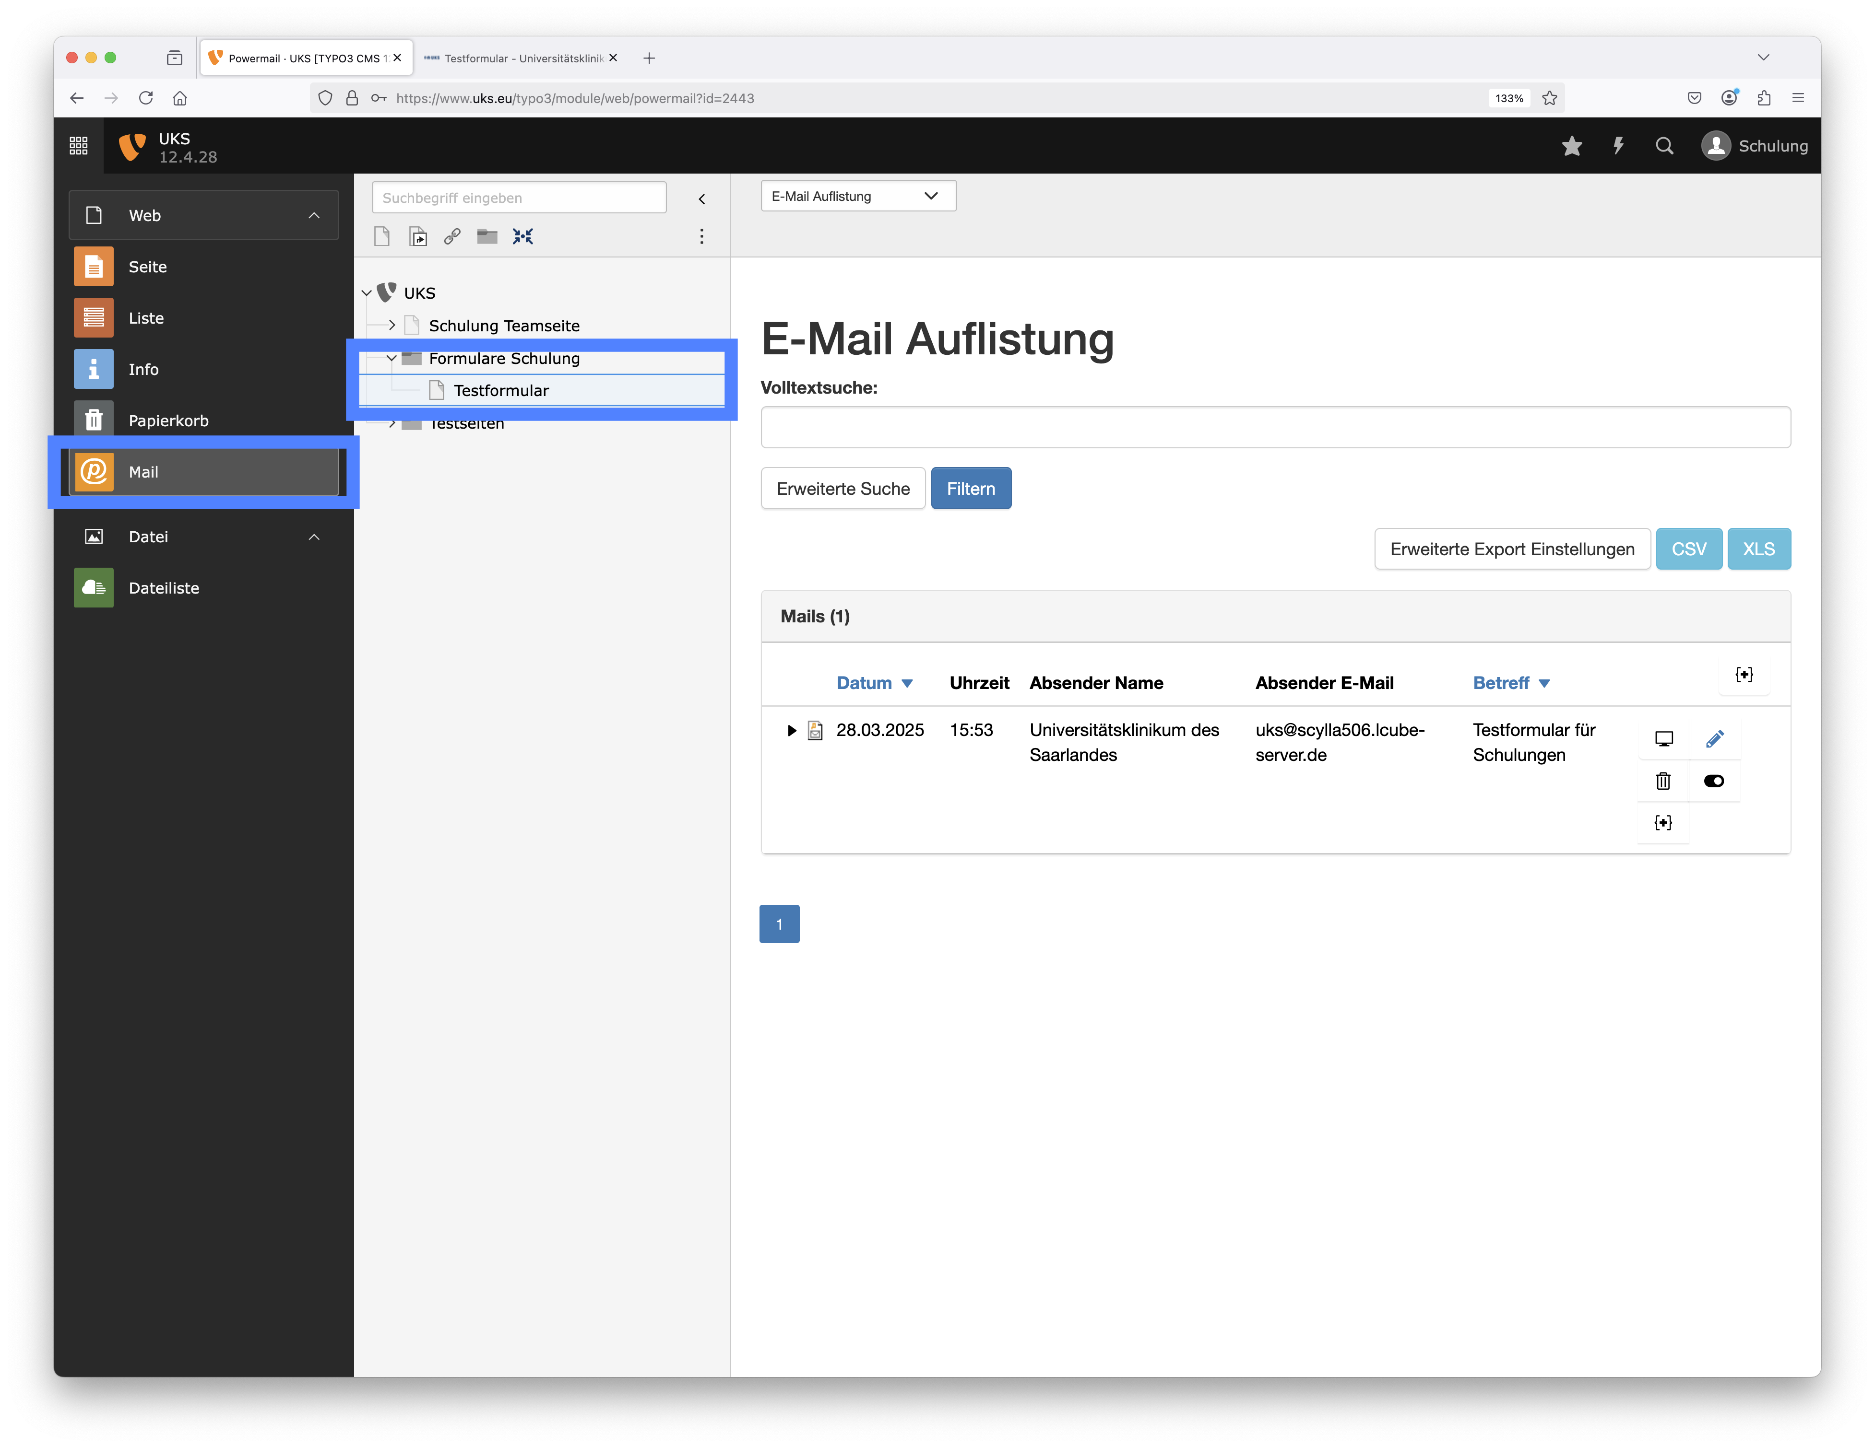Expand the Schulung Teamseite tree node

pos(392,325)
